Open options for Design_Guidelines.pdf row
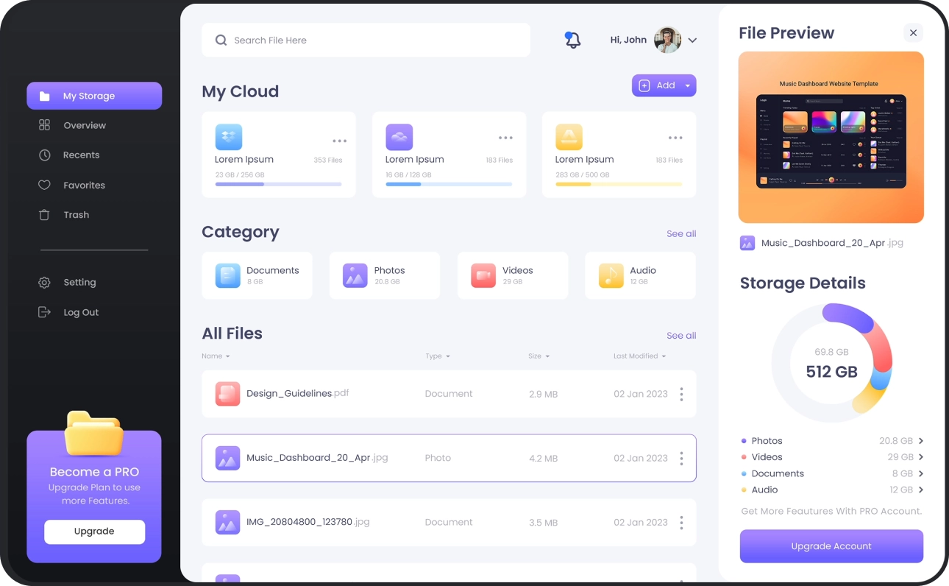 [681, 395]
